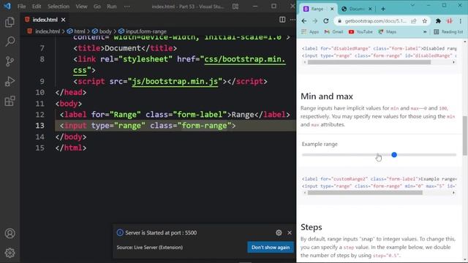The width and height of the screenshot is (468, 263).
Task: Open the Run menu
Action: [112, 7]
